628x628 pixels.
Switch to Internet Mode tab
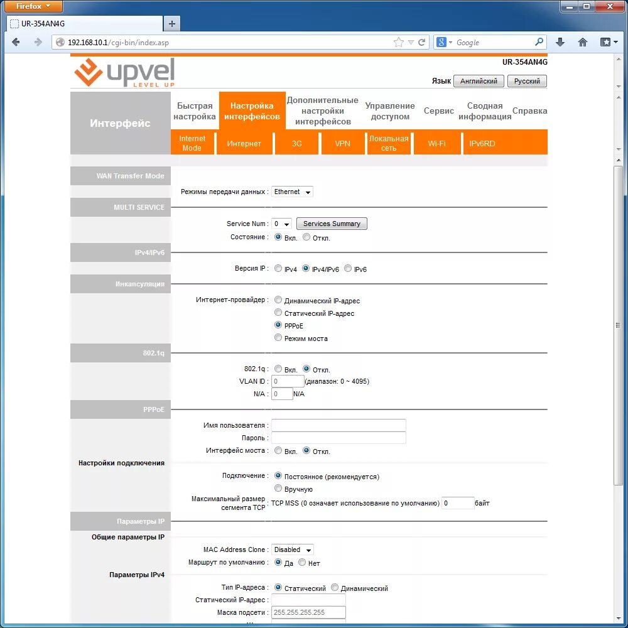pos(192,143)
